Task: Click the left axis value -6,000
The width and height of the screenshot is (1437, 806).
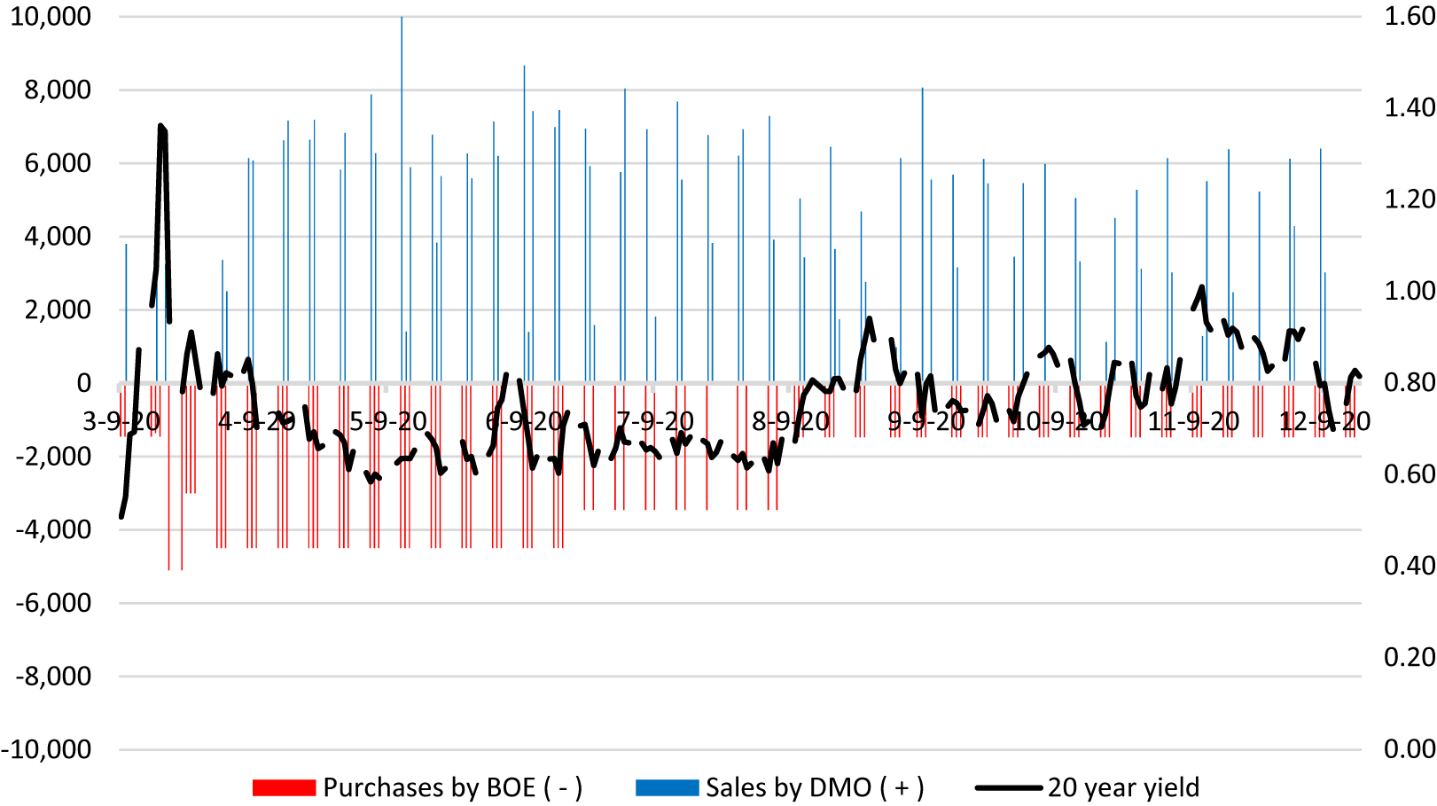Action: tap(54, 603)
